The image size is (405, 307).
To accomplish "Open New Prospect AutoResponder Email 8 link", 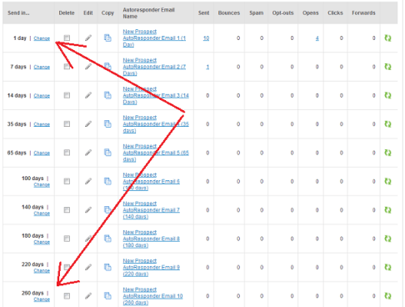I will click(x=151, y=239).
